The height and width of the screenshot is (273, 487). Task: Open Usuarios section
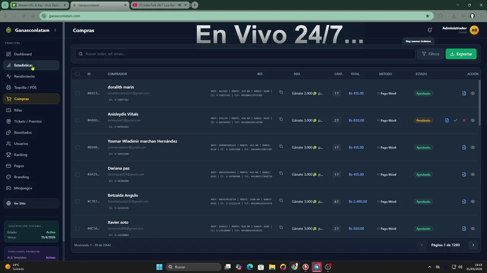click(x=31, y=144)
